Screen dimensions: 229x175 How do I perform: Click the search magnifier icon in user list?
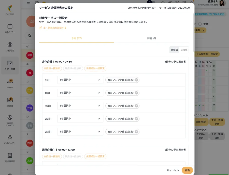(30, 36)
